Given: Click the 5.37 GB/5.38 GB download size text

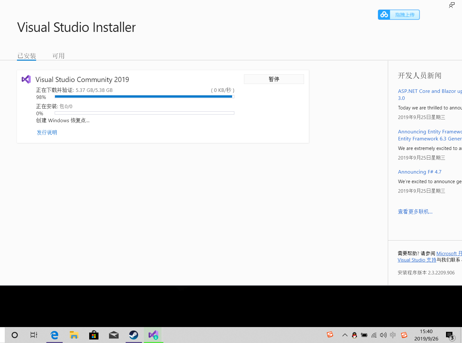Looking at the screenshot, I should tap(94, 90).
